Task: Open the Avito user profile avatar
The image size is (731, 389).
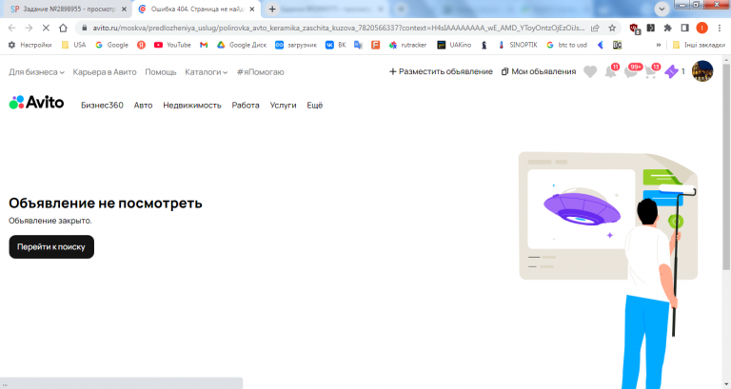Action: (702, 71)
